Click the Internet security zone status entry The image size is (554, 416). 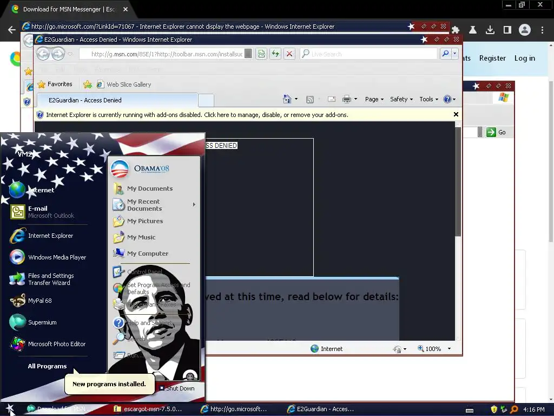(326, 349)
